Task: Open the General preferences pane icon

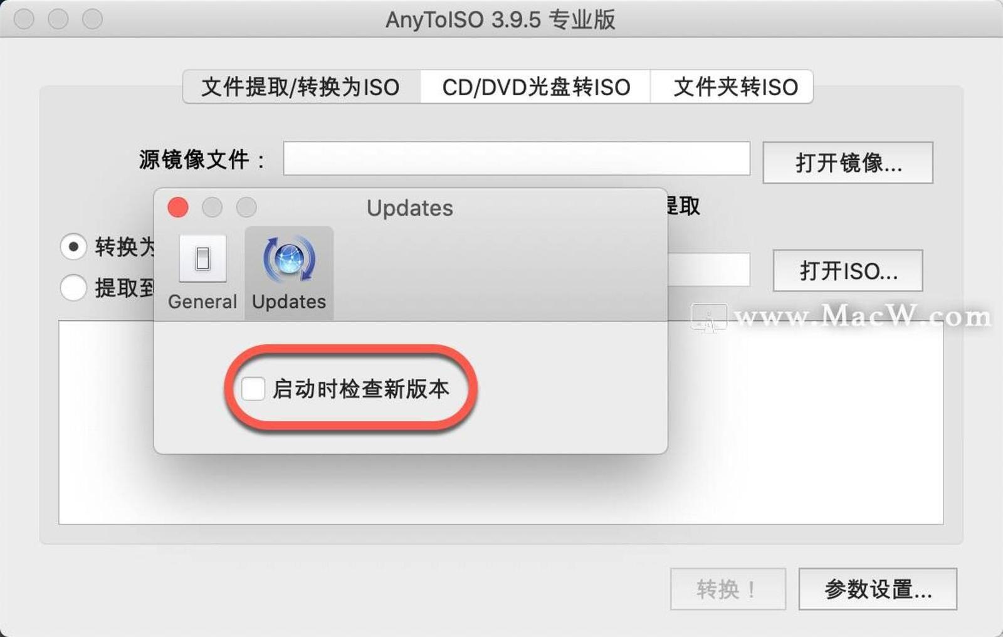Action: click(202, 258)
